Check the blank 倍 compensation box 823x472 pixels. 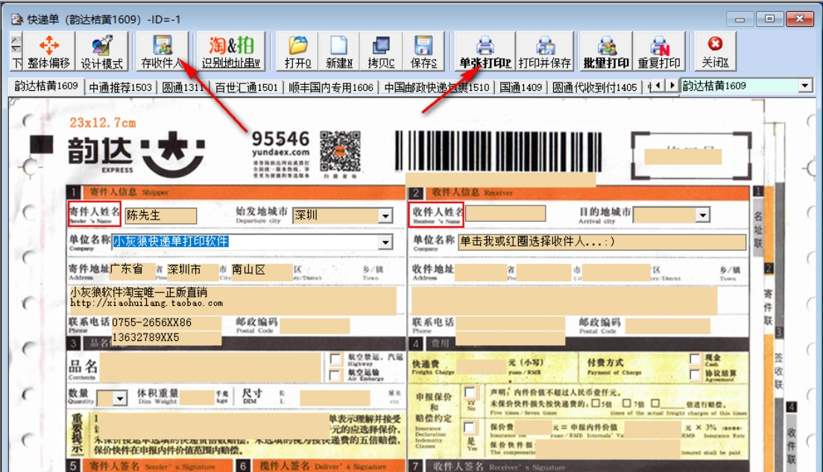[655, 404]
